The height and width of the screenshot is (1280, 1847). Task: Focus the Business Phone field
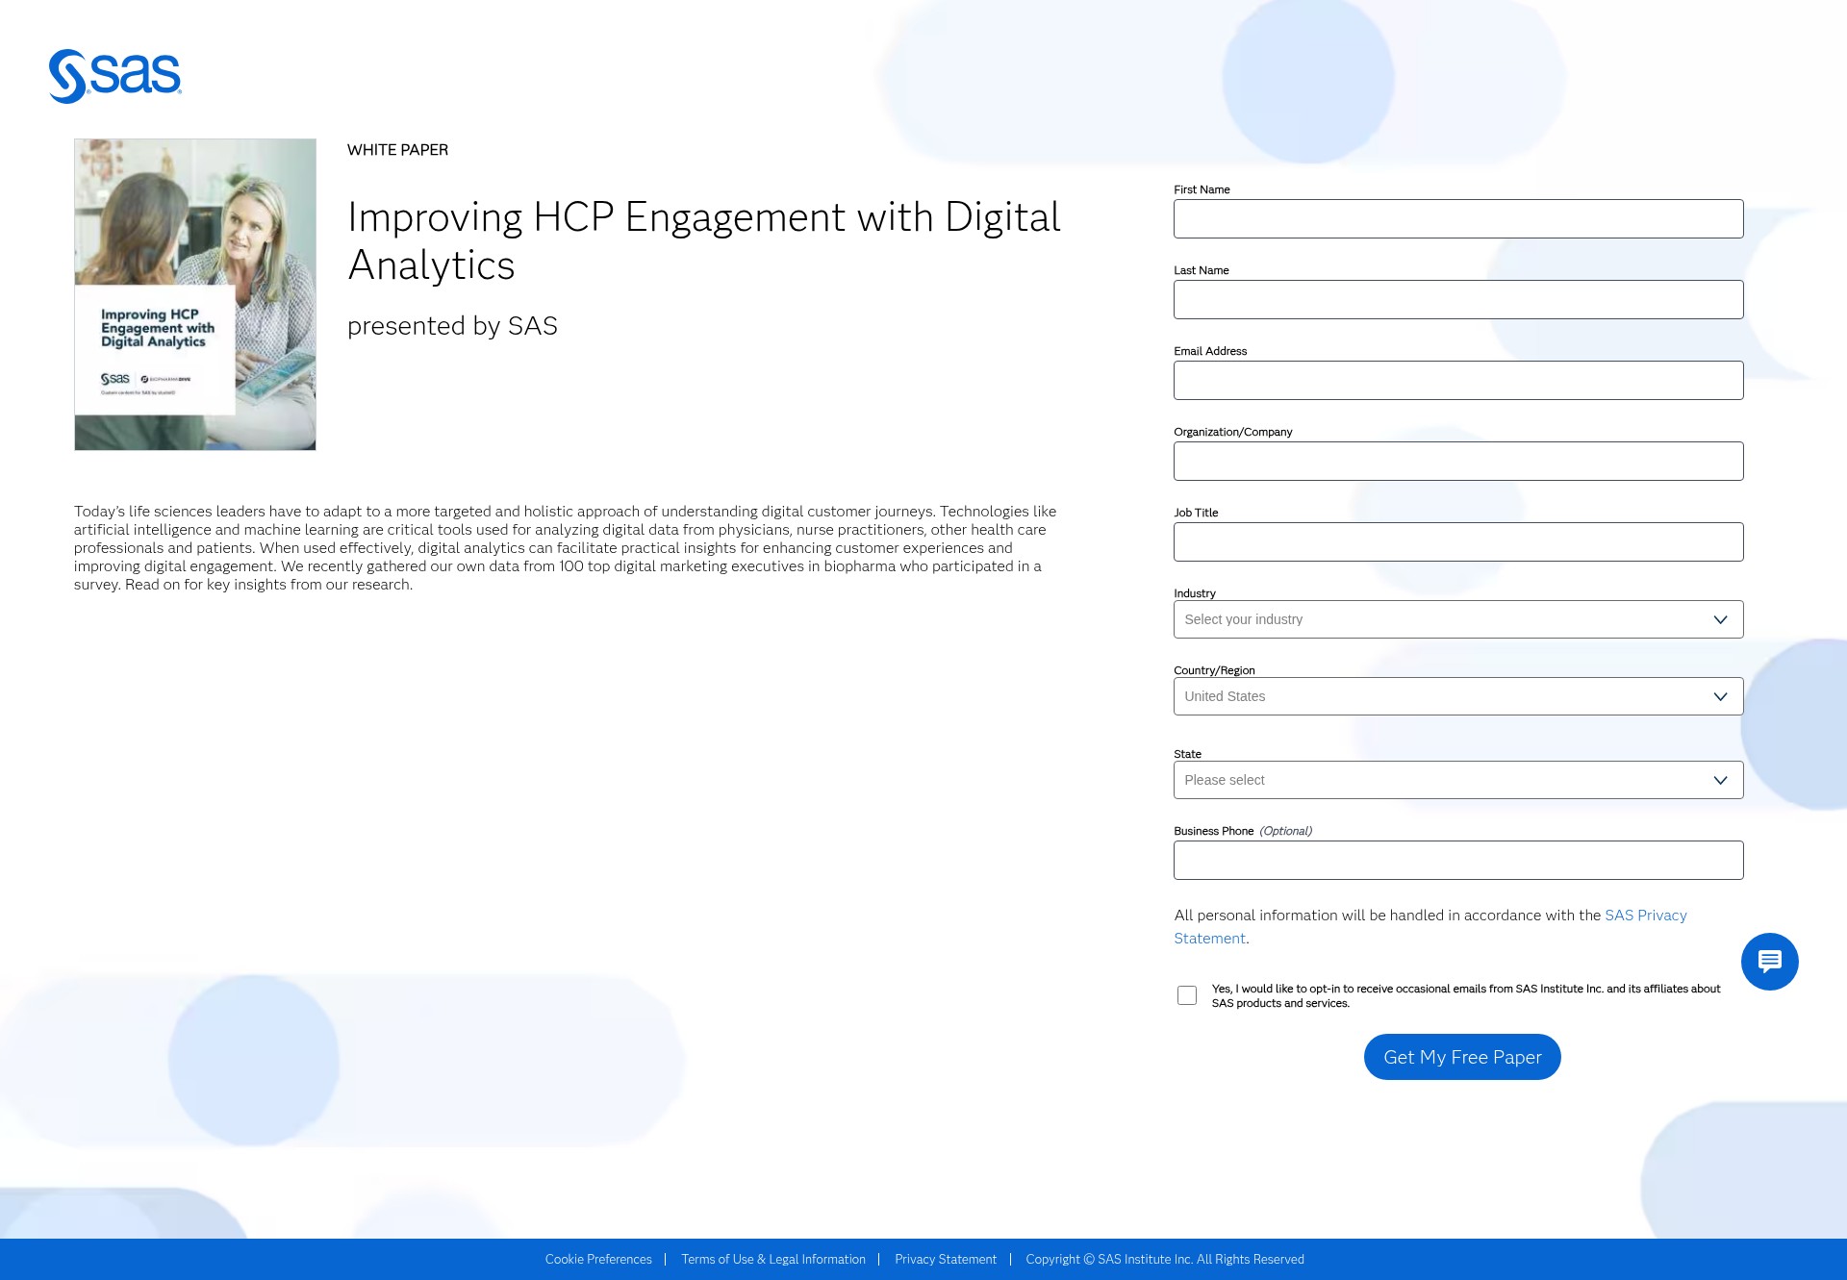(1458, 861)
